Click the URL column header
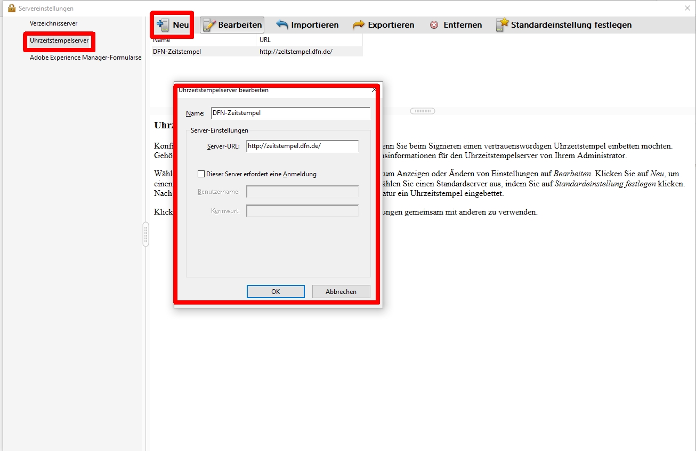 [x=264, y=39]
